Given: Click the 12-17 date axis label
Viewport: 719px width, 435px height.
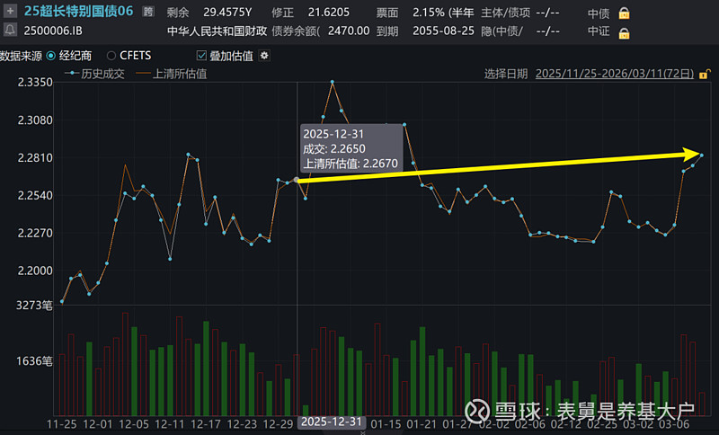Looking at the screenshot, I should pos(206,424).
